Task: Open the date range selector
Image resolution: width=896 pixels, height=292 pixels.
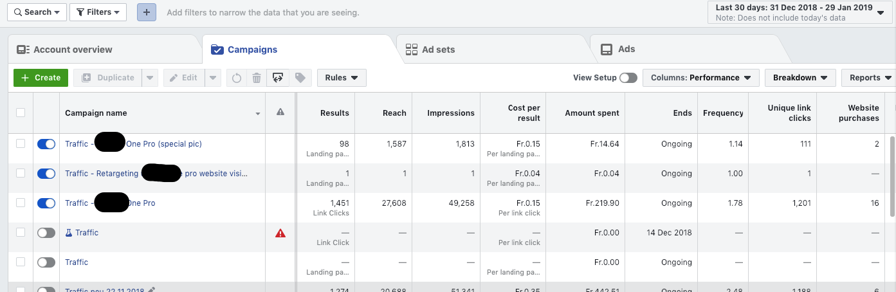Action: click(x=800, y=12)
